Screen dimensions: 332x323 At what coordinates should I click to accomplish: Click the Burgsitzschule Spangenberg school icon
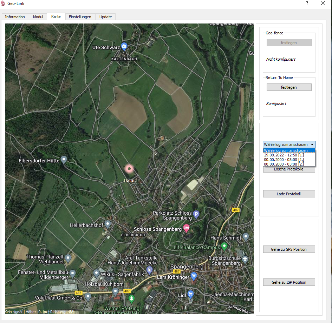pos(245,260)
